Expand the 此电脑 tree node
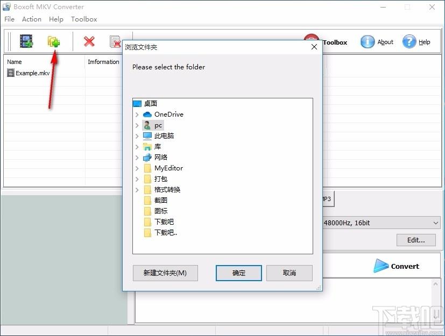Viewport: 445px width, 336px height. click(x=137, y=136)
